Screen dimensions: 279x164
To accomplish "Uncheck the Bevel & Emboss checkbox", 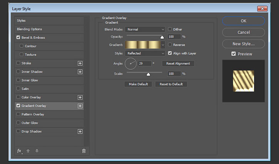I will [18, 37].
